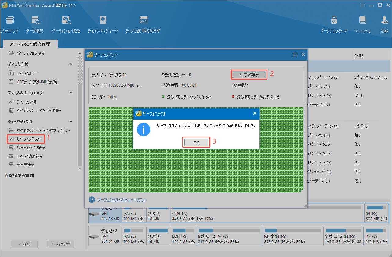This screenshot has height=257, width=392.
Task: Click the 0 保留中の操作 label
Action: pos(20,176)
